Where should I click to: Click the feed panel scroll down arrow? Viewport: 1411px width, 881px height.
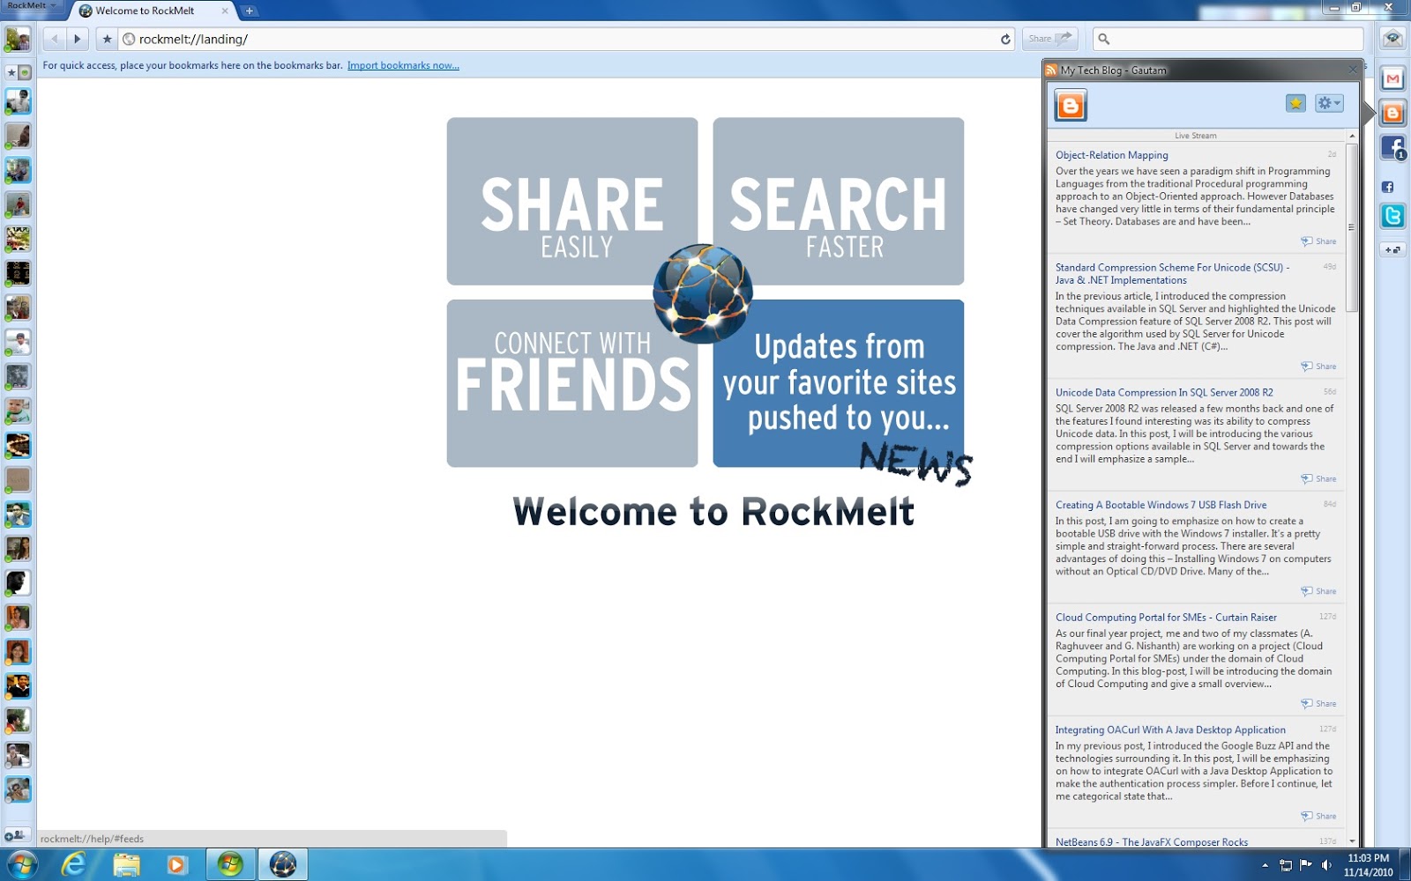point(1351,841)
